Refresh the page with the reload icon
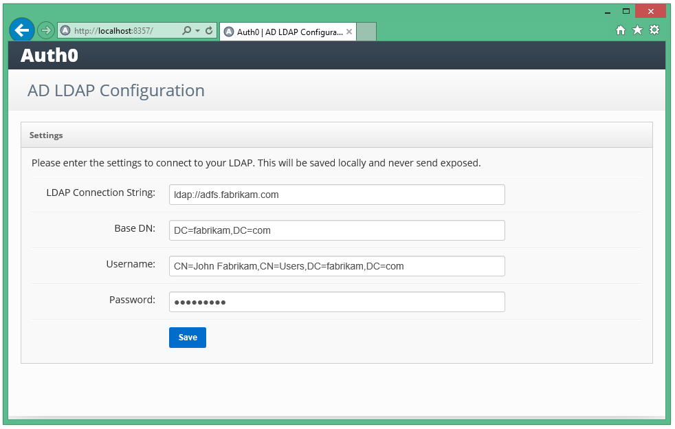Viewport: 675px width, 429px height. 209,30
